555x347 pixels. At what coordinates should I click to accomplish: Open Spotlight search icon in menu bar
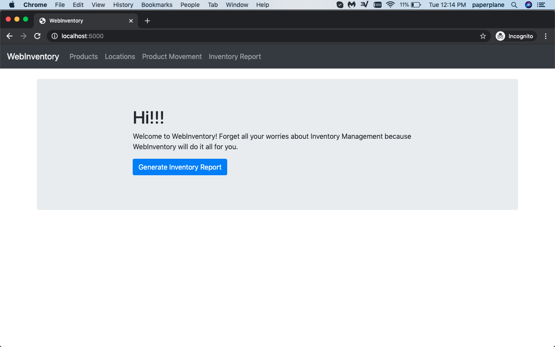(514, 5)
